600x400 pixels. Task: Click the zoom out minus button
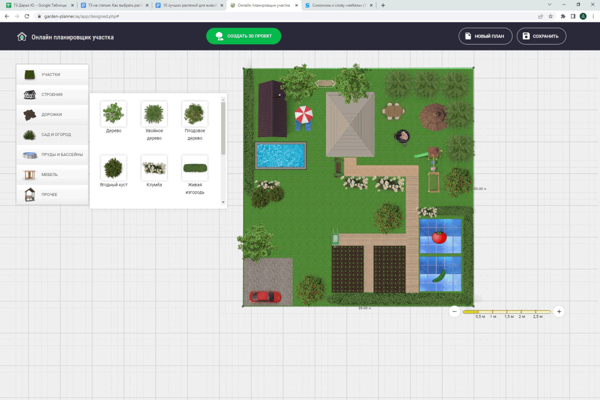click(x=454, y=311)
